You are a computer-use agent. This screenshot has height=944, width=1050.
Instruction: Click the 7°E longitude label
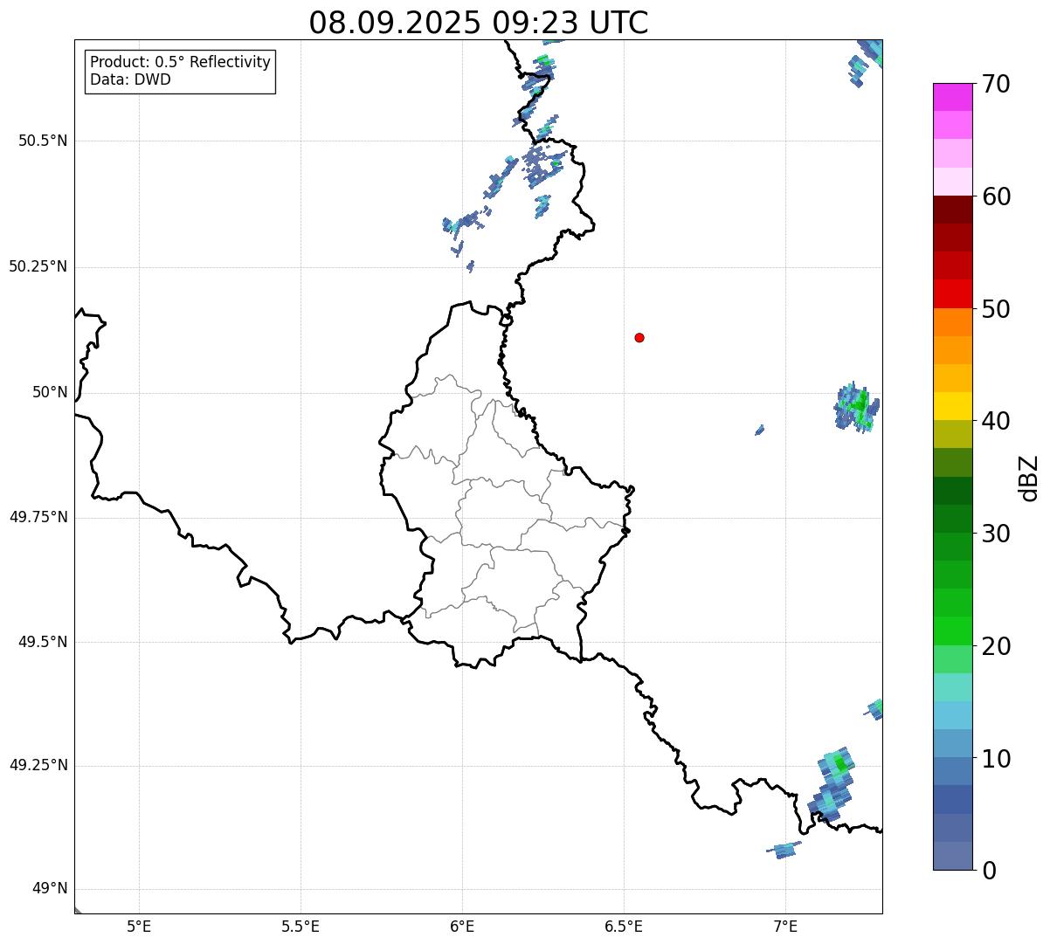point(785,927)
